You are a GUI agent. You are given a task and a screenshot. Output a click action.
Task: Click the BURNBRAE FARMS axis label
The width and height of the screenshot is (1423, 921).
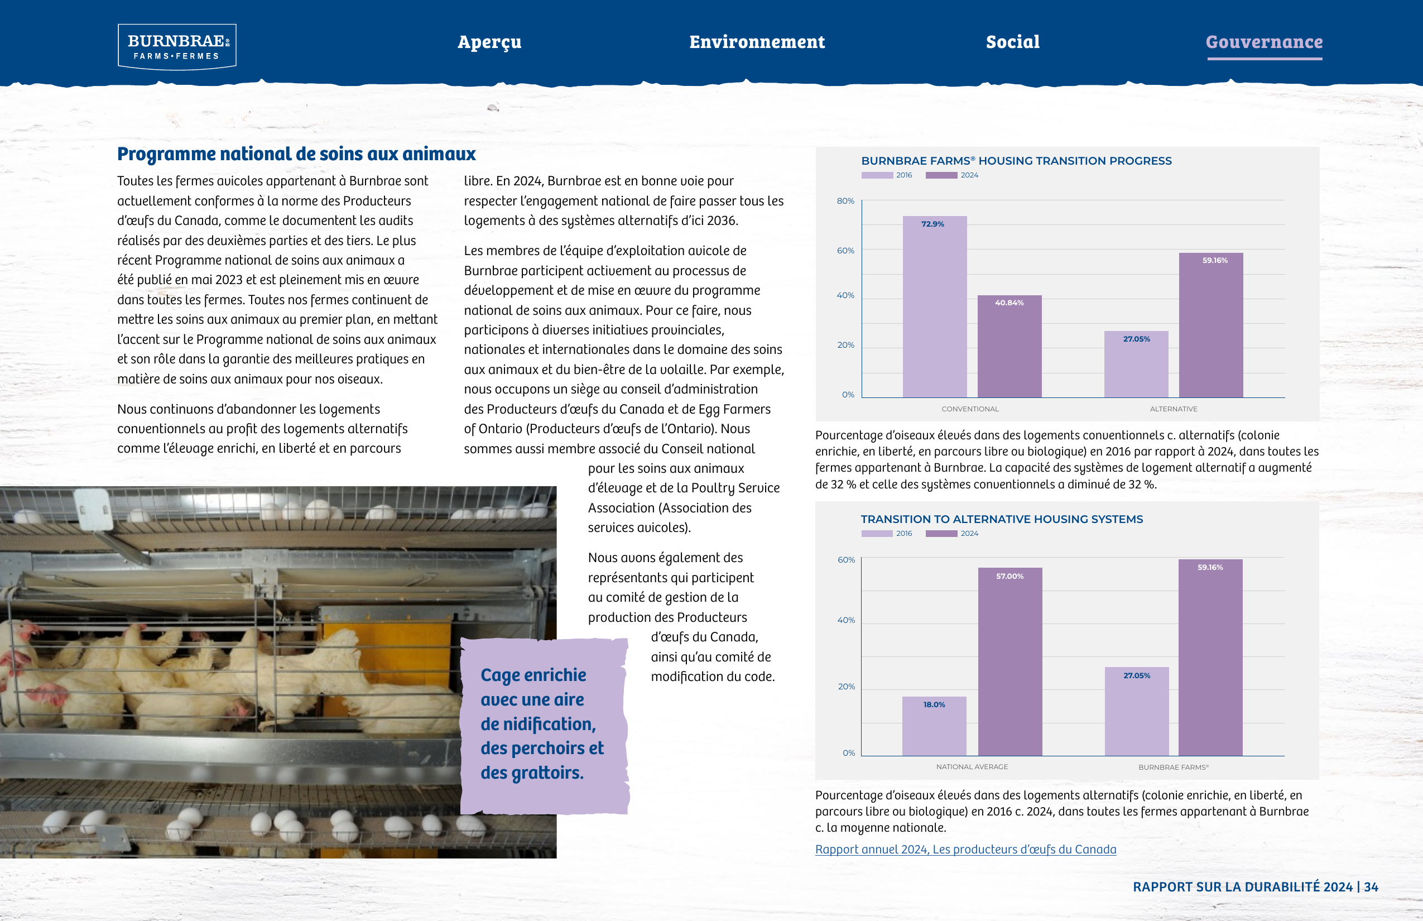[x=1173, y=768]
